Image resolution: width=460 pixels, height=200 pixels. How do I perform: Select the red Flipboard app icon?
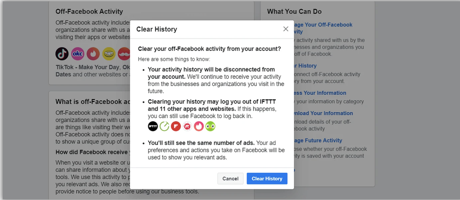[176, 126]
